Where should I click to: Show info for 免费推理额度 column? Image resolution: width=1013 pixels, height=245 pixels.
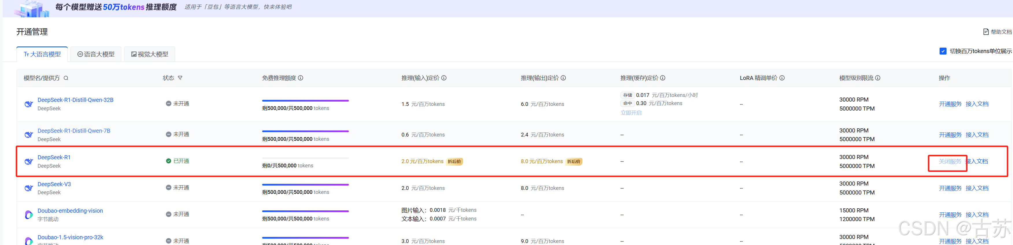tap(301, 78)
